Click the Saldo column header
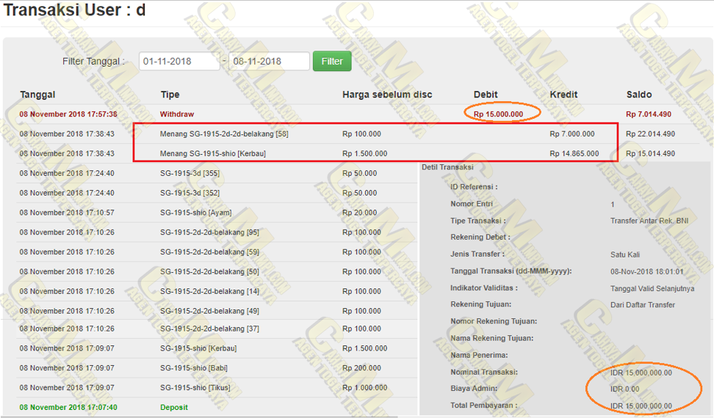 coord(638,95)
